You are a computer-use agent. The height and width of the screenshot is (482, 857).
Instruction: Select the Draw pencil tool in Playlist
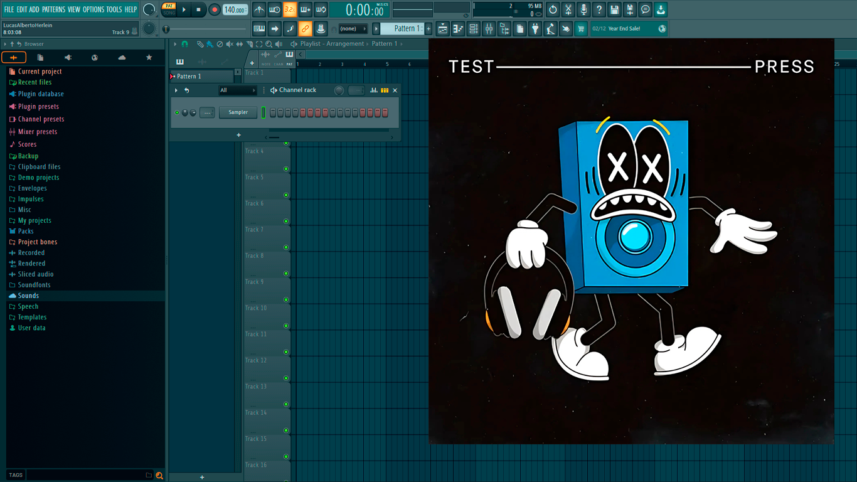pyautogui.click(x=200, y=44)
